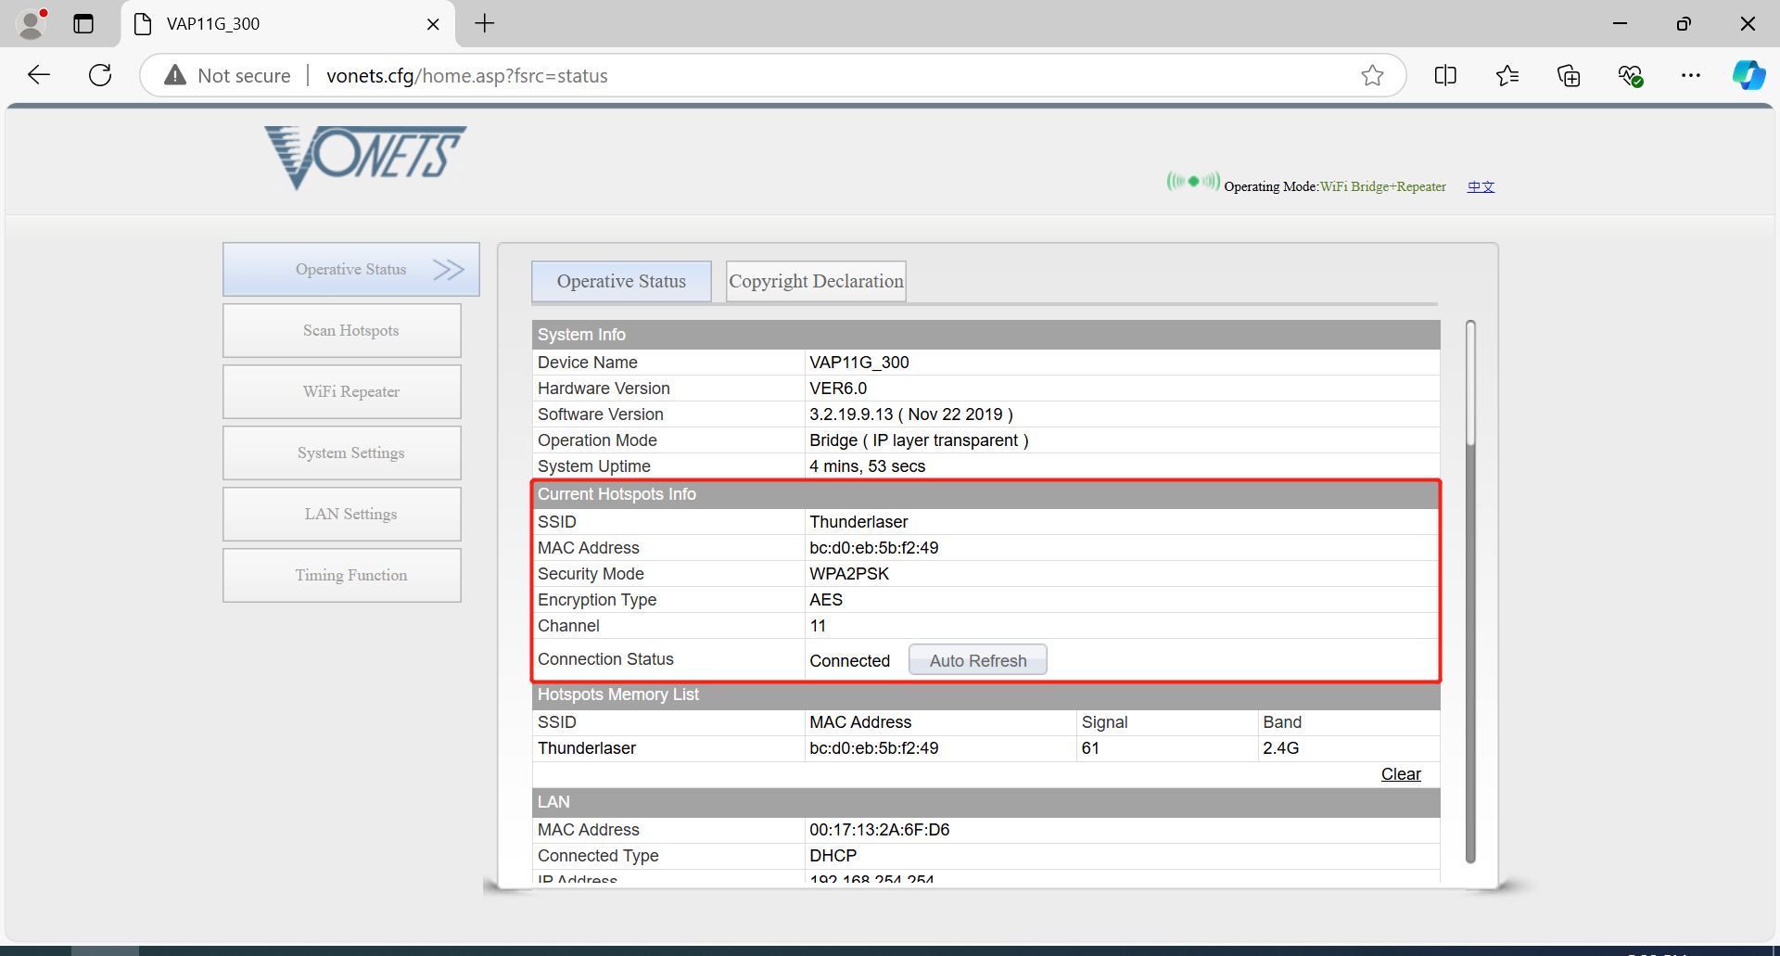Click the System Info section header
Viewport: 1780px width, 956px height.
[x=986, y=335]
